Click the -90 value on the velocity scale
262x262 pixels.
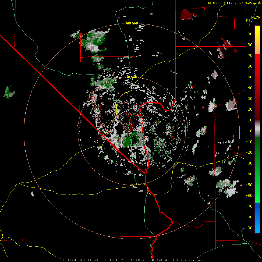click(249, 228)
